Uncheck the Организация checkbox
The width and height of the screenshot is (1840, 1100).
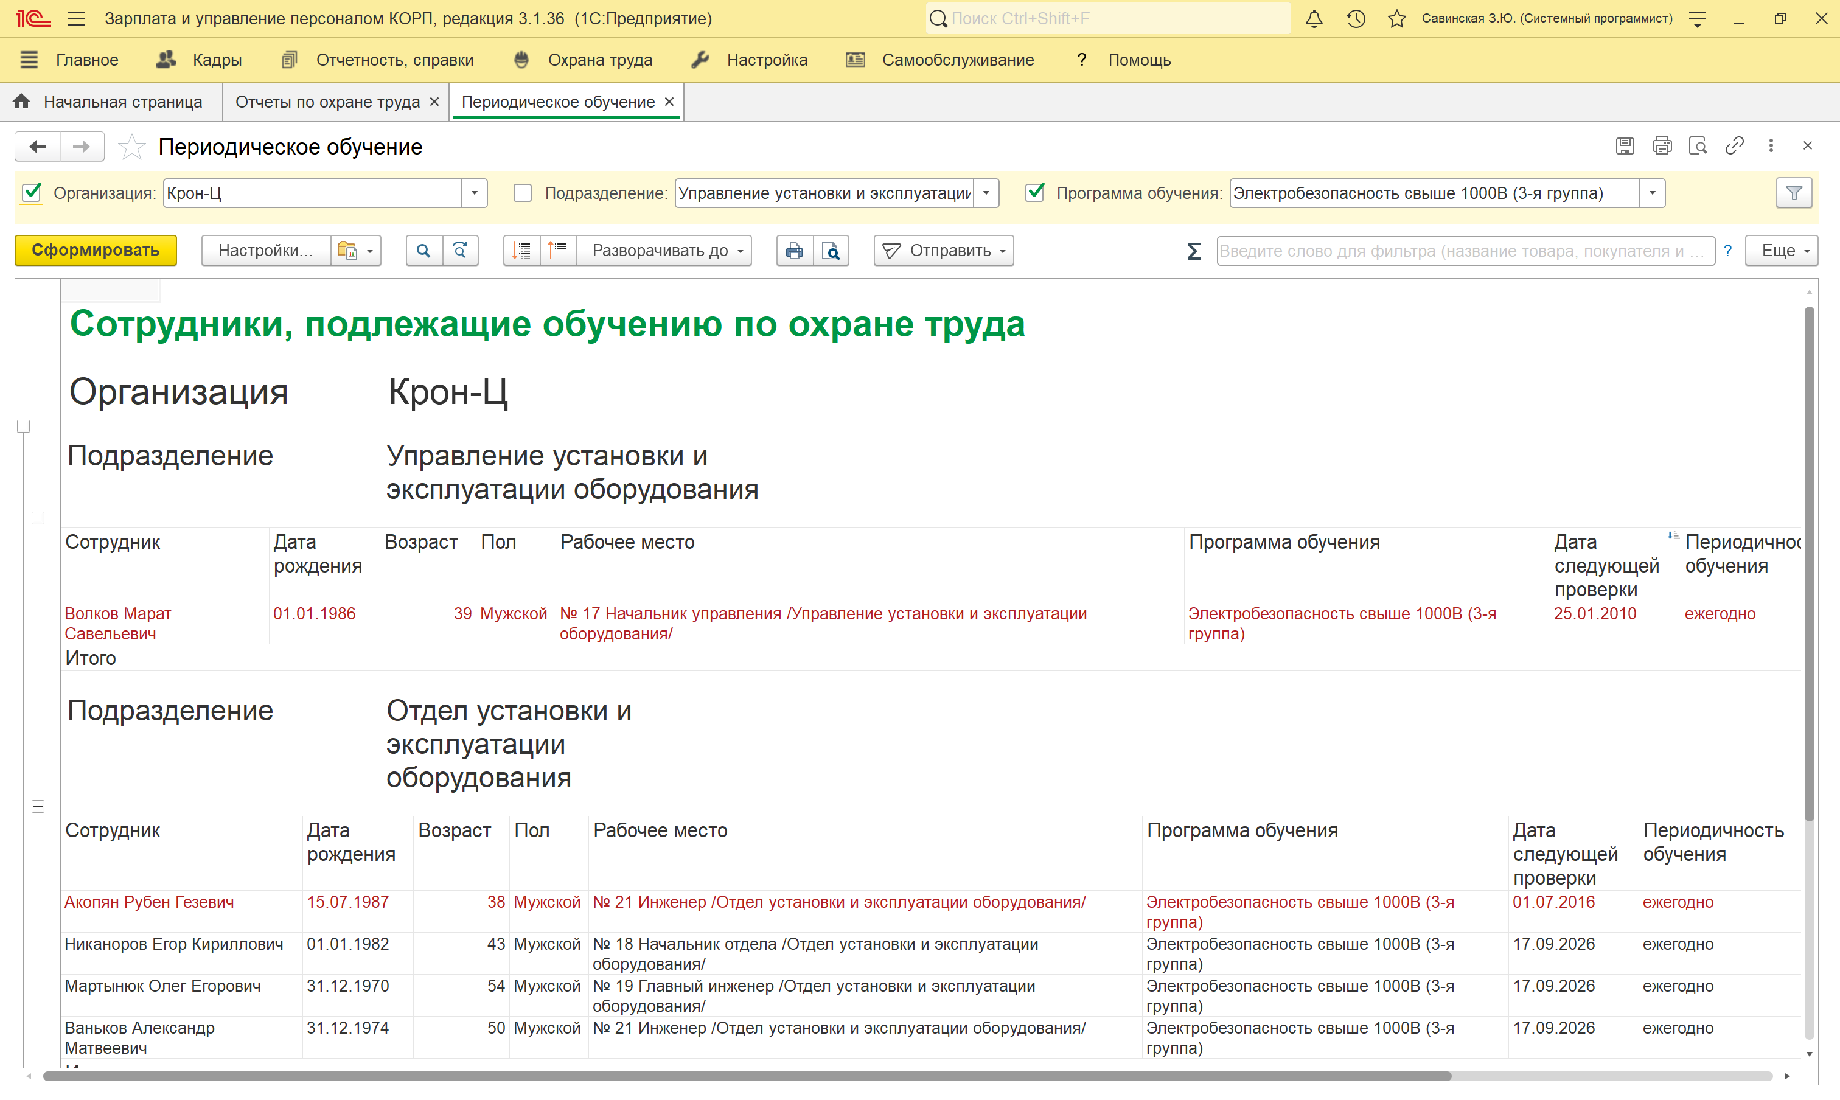[x=32, y=193]
